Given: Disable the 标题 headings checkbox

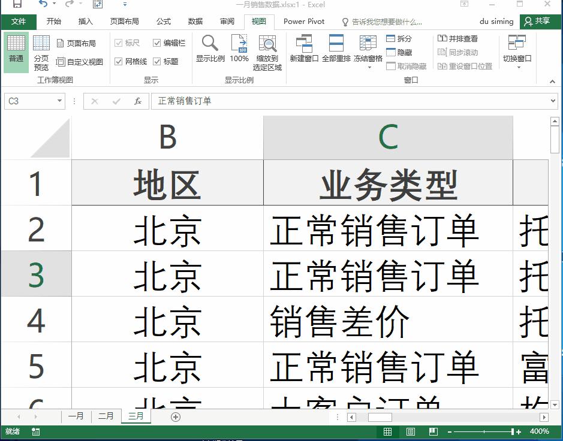Looking at the screenshot, I should (157, 61).
